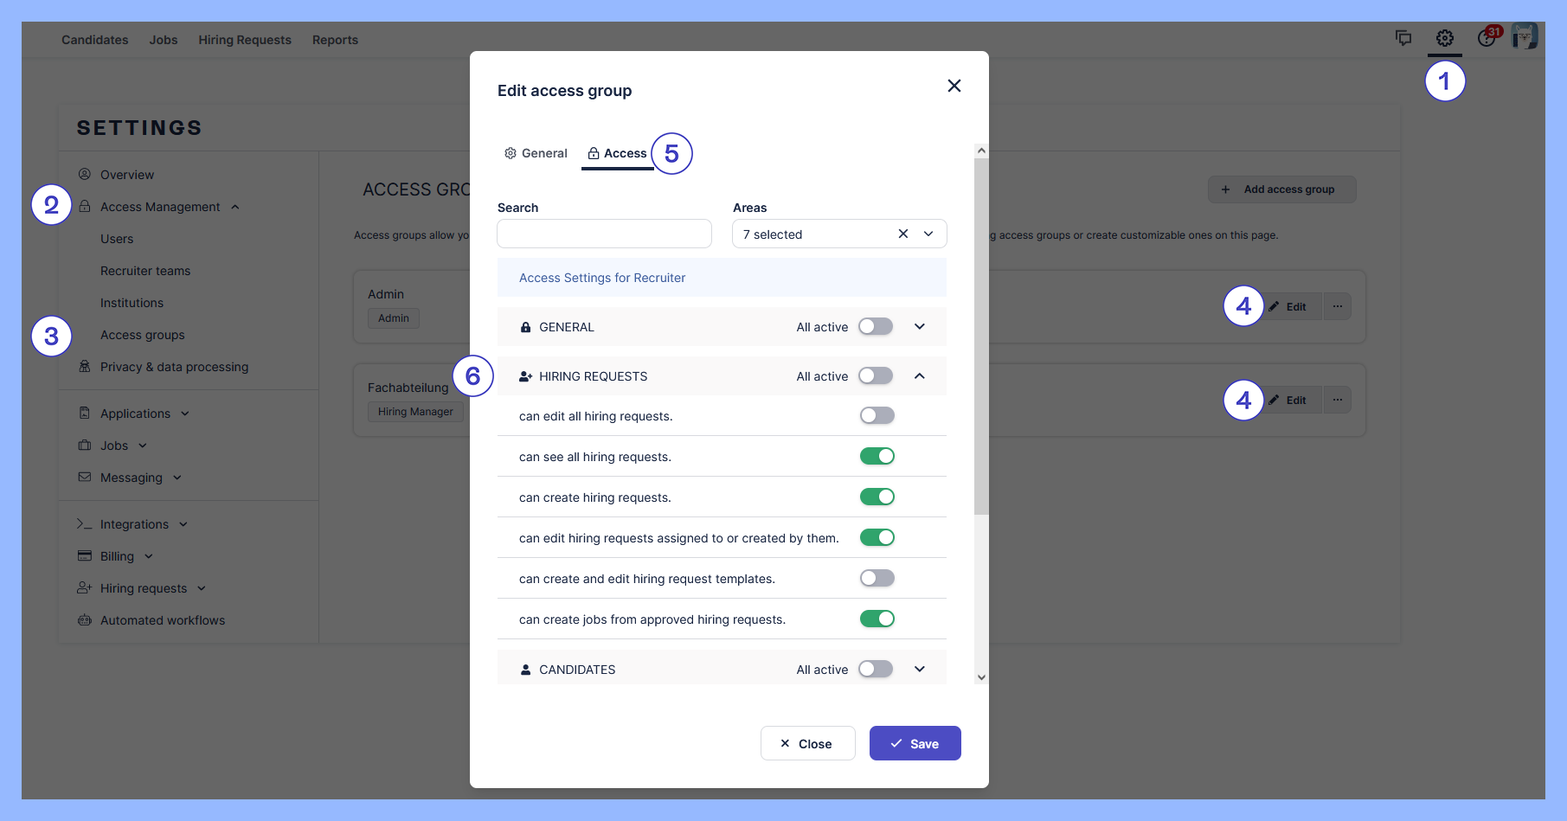Click the help icon with notification badge

[1487, 39]
